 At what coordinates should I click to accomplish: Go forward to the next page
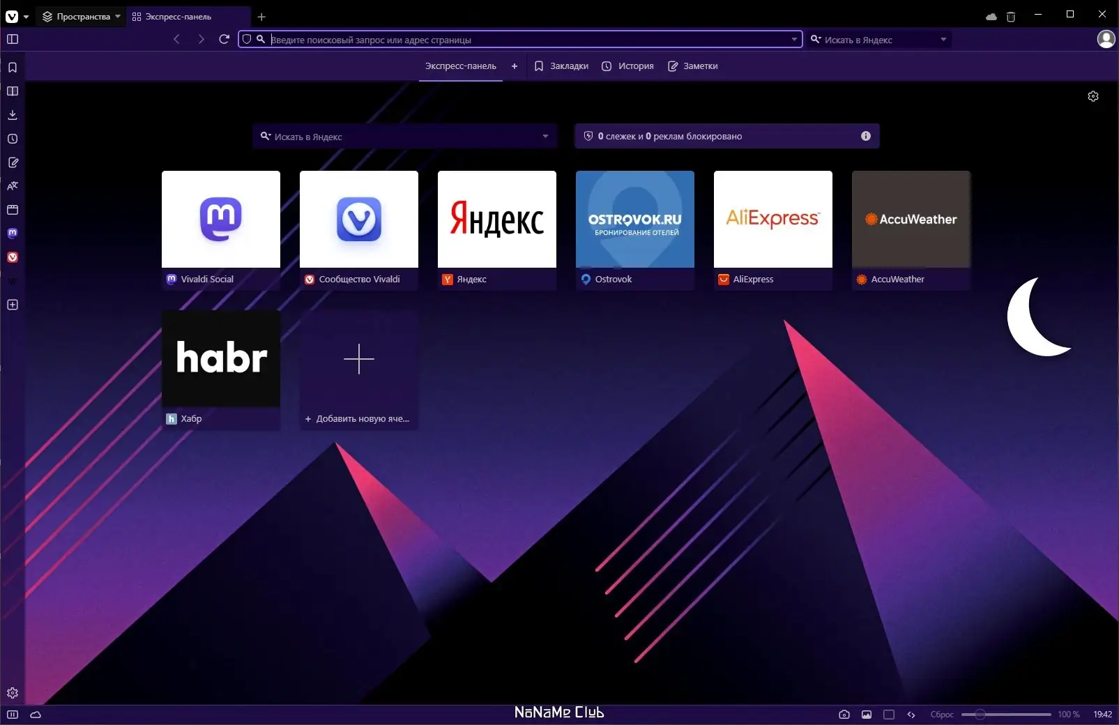click(201, 39)
